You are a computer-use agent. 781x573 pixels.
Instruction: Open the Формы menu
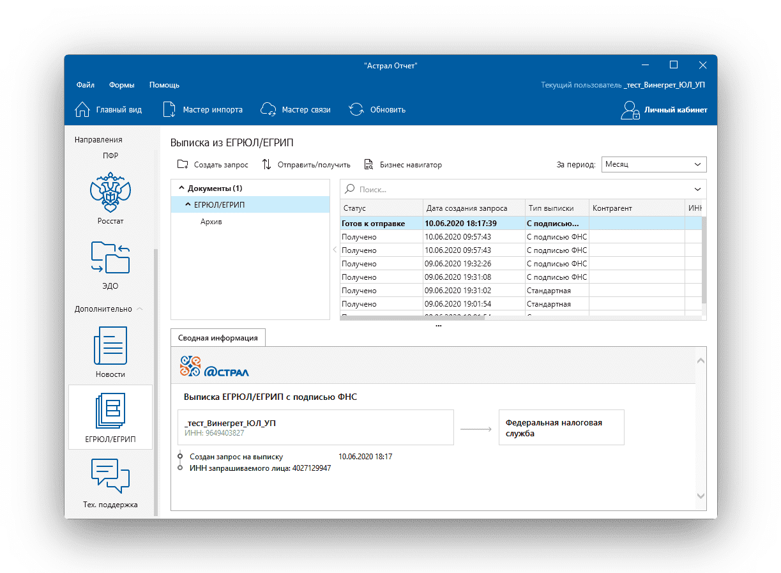(121, 85)
